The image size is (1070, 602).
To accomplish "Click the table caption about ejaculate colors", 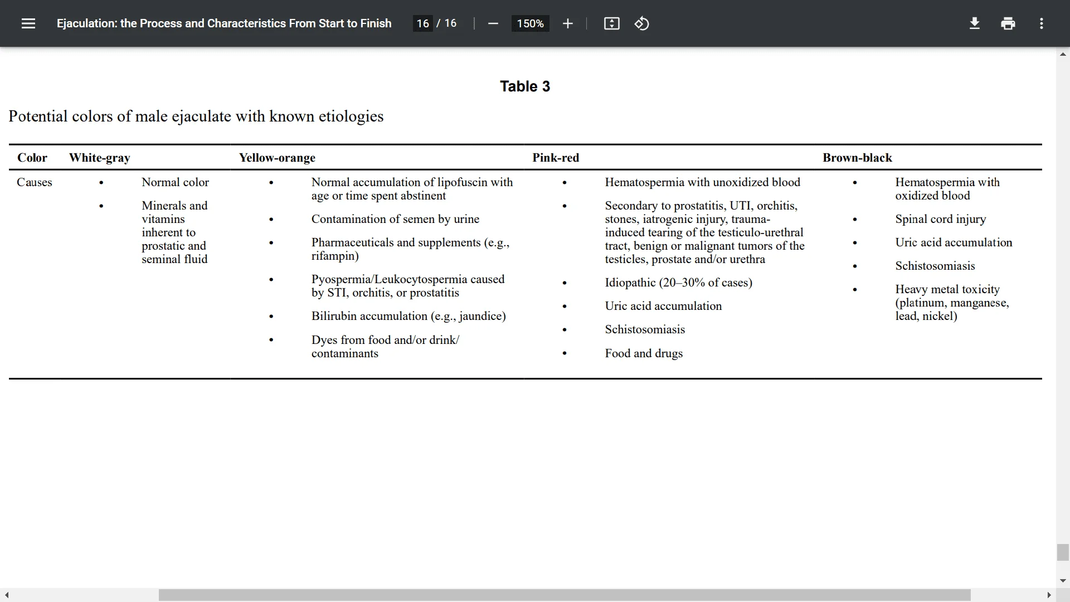I will click(x=196, y=116).
